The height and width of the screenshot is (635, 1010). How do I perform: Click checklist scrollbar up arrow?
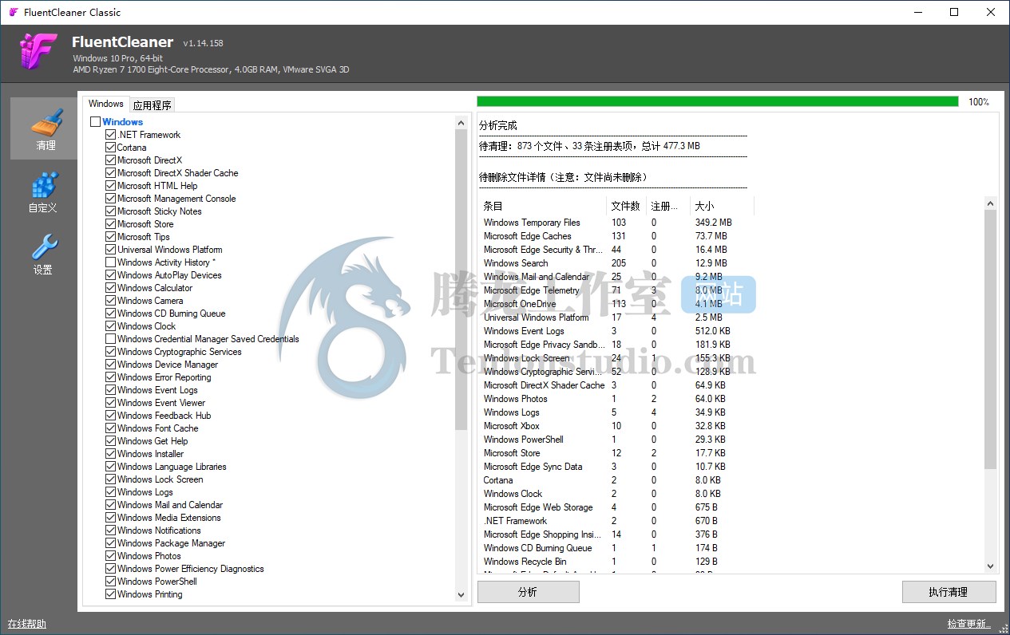coord(461,123)
